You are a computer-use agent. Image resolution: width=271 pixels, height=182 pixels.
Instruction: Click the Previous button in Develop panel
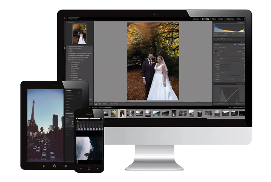coord(221,104)
